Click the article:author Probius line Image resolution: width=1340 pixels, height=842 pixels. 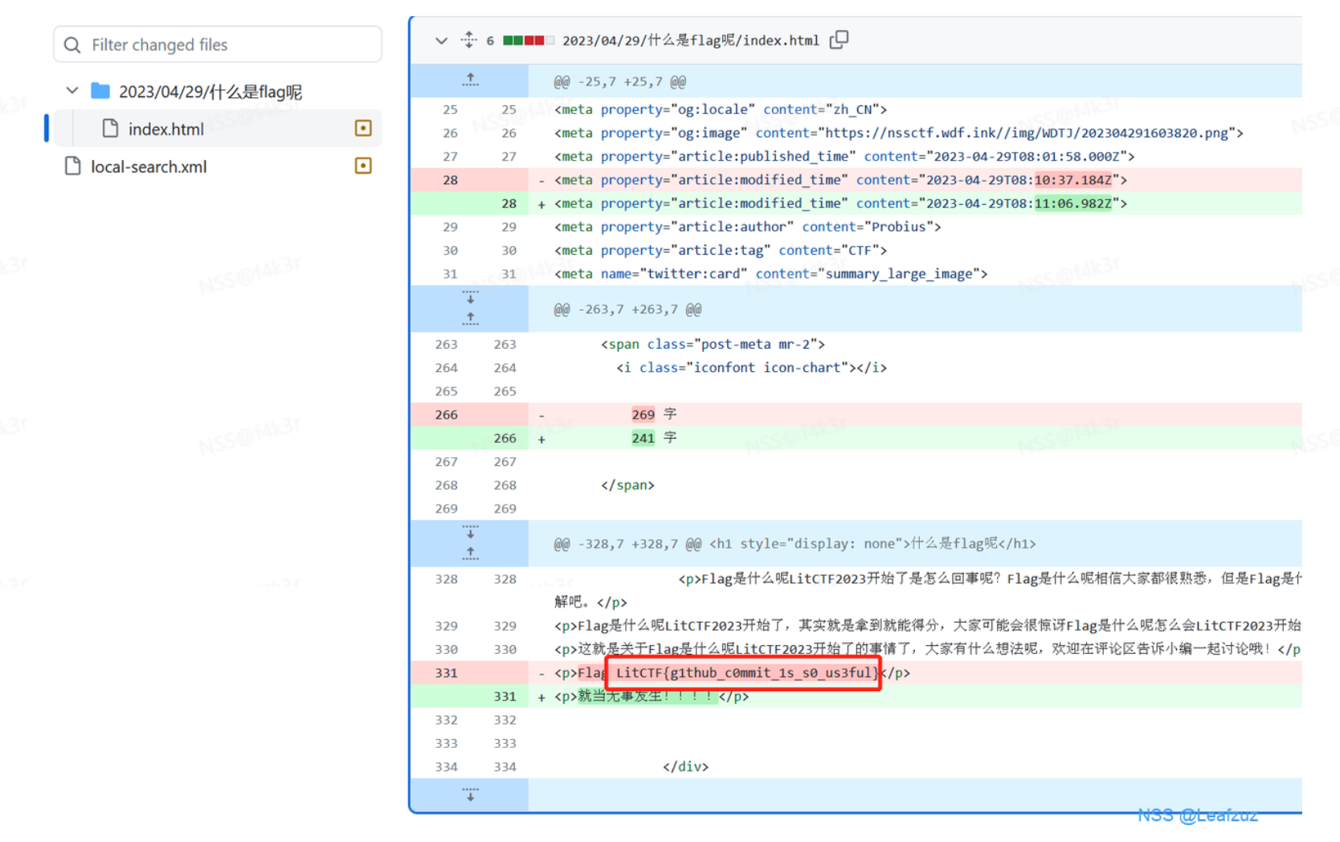[x=747, y=227]
